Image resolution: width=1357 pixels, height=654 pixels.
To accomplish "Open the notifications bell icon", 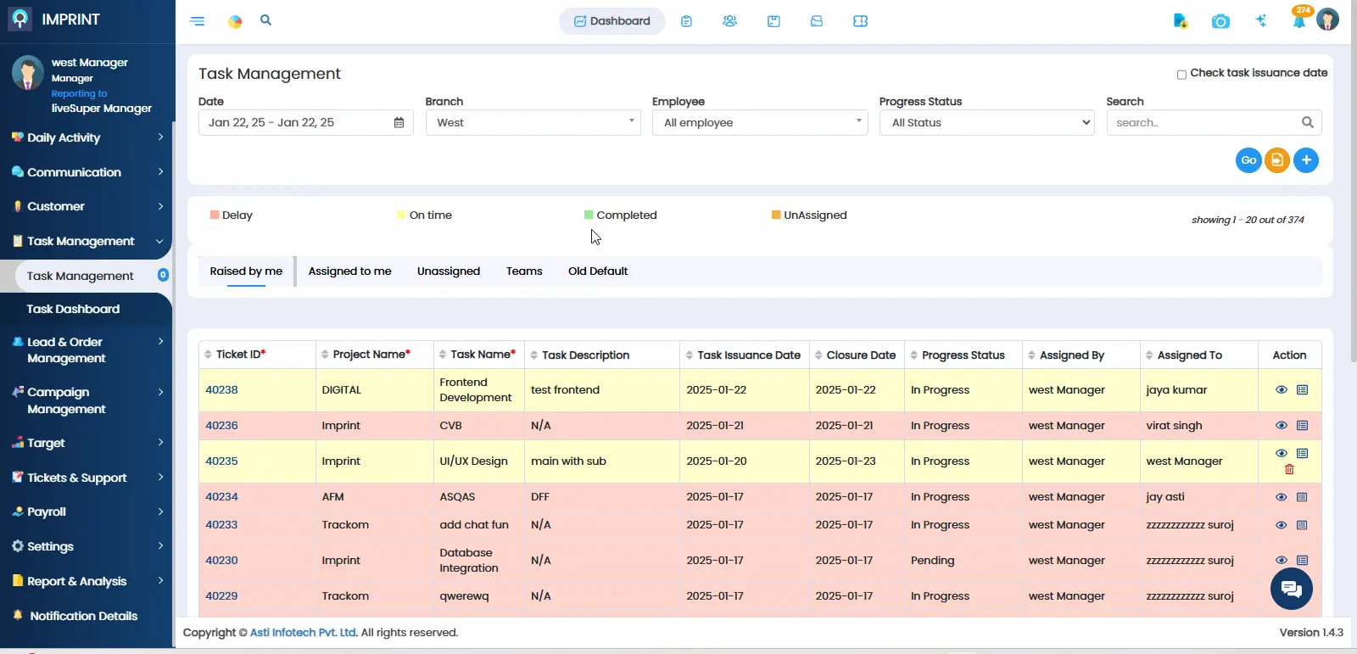I will [x=1298, y=21].
